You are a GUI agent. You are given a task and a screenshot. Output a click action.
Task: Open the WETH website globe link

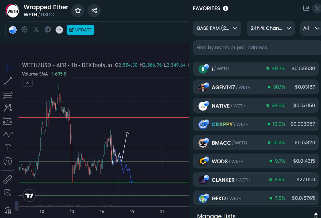coord(24,30)
